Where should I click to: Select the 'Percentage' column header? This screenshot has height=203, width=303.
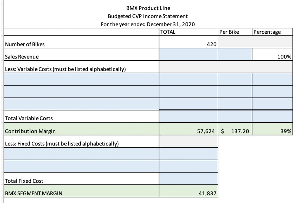point(273,32)
